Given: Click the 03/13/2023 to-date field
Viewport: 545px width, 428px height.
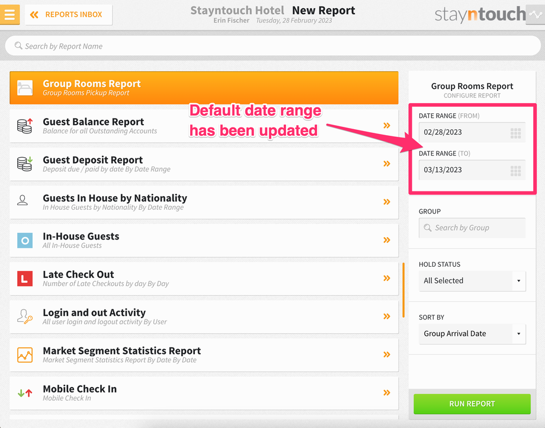Looking at the screenshot, I should click(x=472, y=170).
